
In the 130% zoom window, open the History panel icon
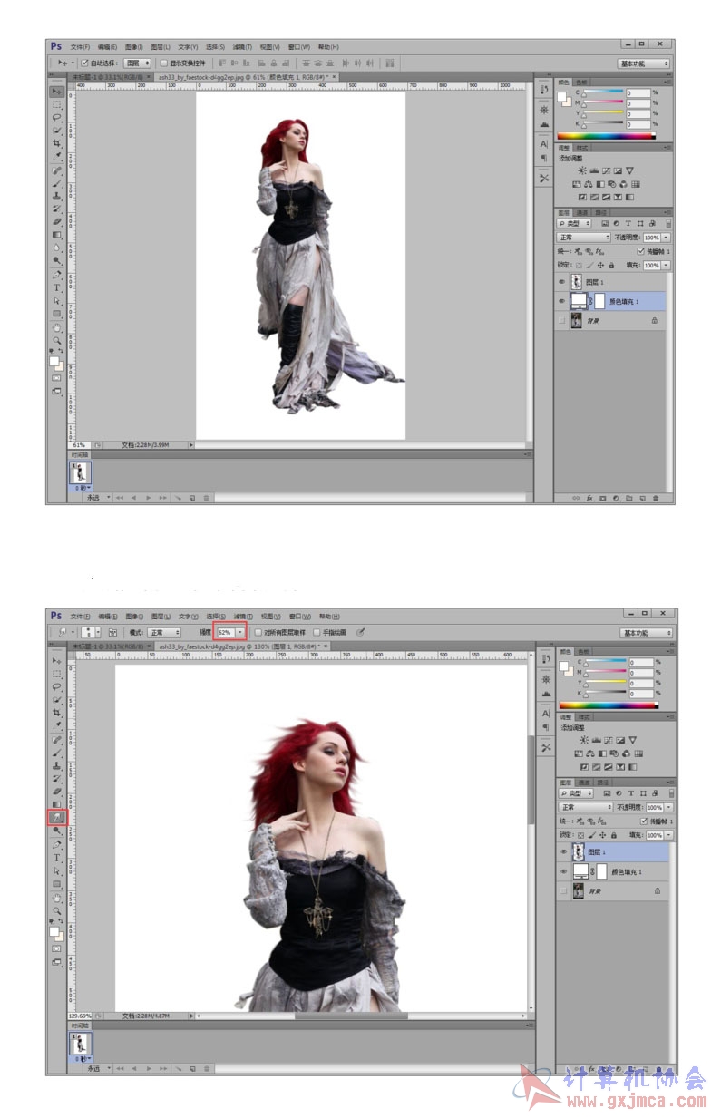click(546, 659)
